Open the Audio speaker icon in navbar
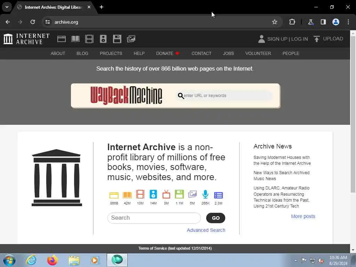The height and width of the screenshot is (267, 356). point(103,39)
